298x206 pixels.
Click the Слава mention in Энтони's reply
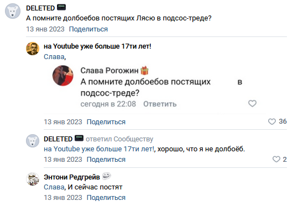pos(54,187)
